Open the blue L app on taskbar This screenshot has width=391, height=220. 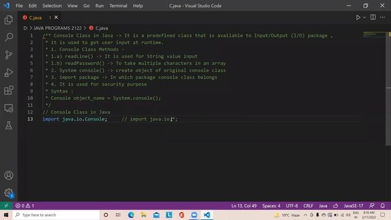click(x=169, y=215)
